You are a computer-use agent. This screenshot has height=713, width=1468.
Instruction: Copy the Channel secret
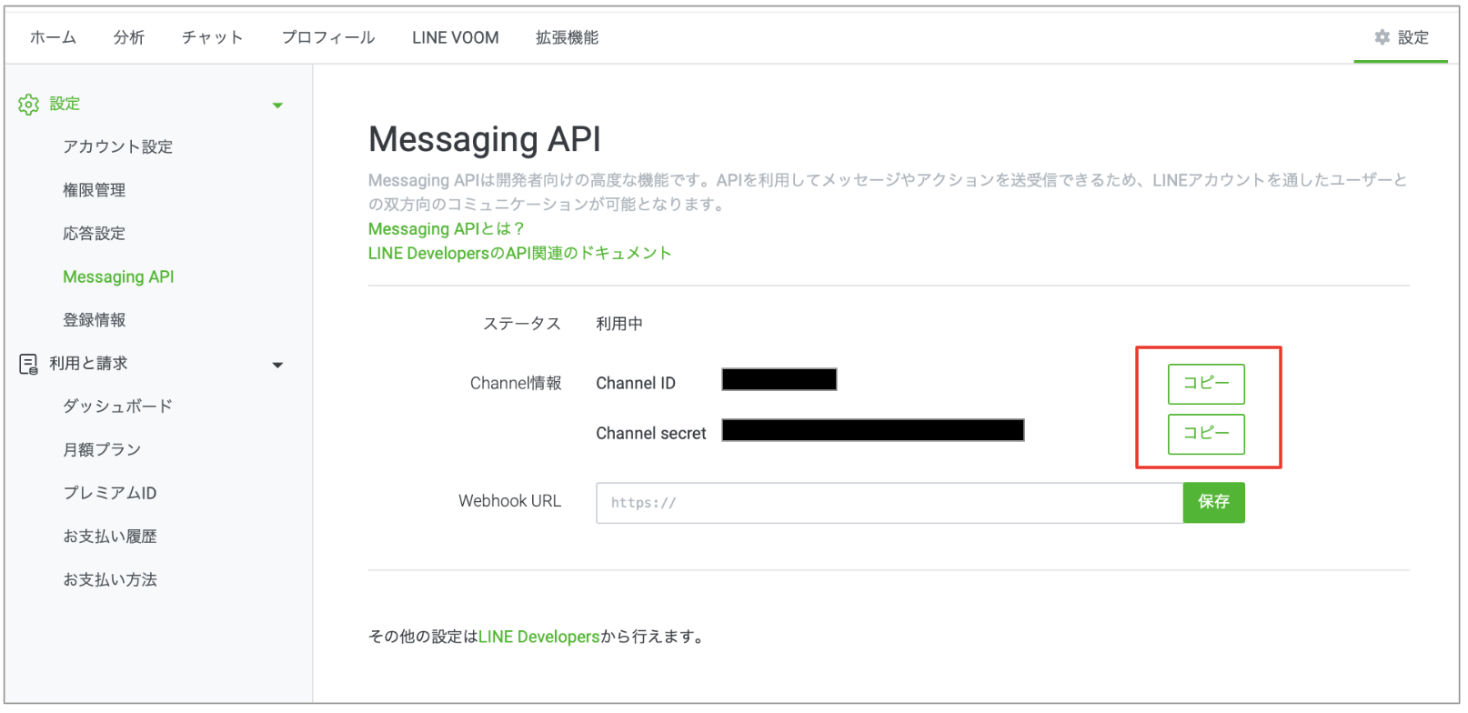tap(1206, 434)
